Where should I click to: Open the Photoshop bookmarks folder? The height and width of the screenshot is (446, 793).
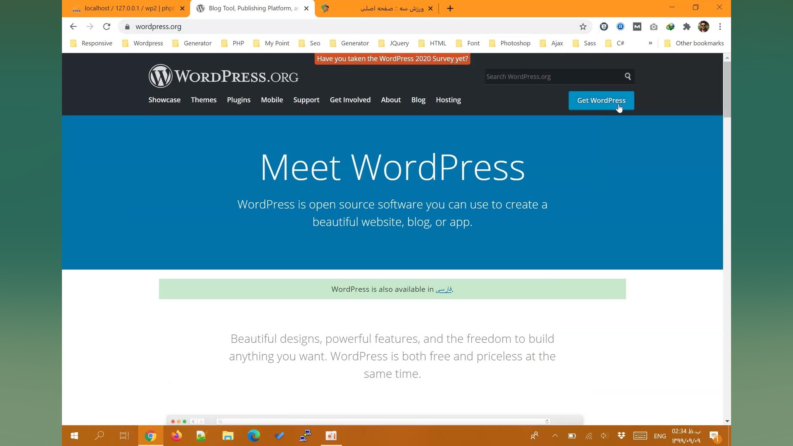click(x=509, y=43)
